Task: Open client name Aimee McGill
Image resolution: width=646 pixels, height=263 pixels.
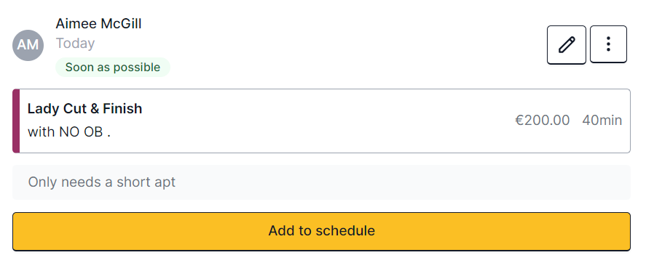Action: (x=98, y=24)
